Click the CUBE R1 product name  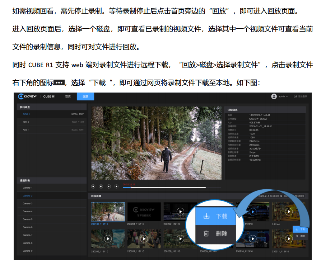point(49,96)
